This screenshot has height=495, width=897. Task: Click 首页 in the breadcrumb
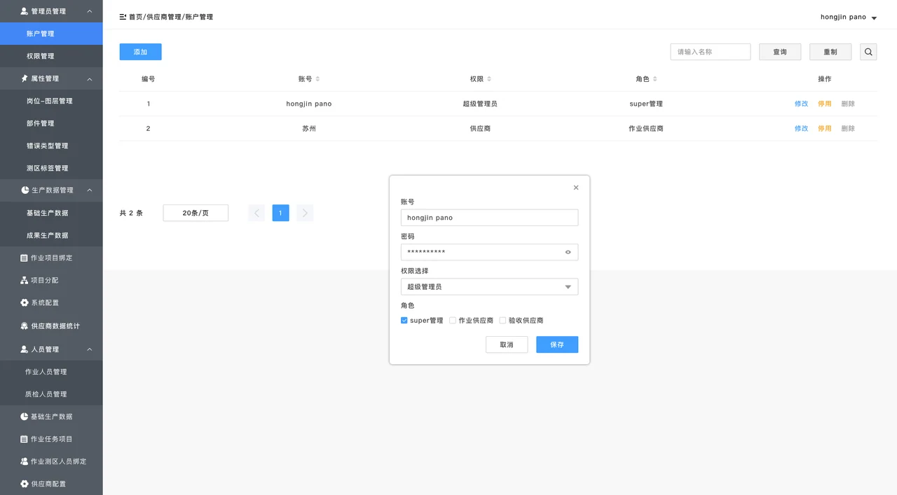(x=136, y=17)
